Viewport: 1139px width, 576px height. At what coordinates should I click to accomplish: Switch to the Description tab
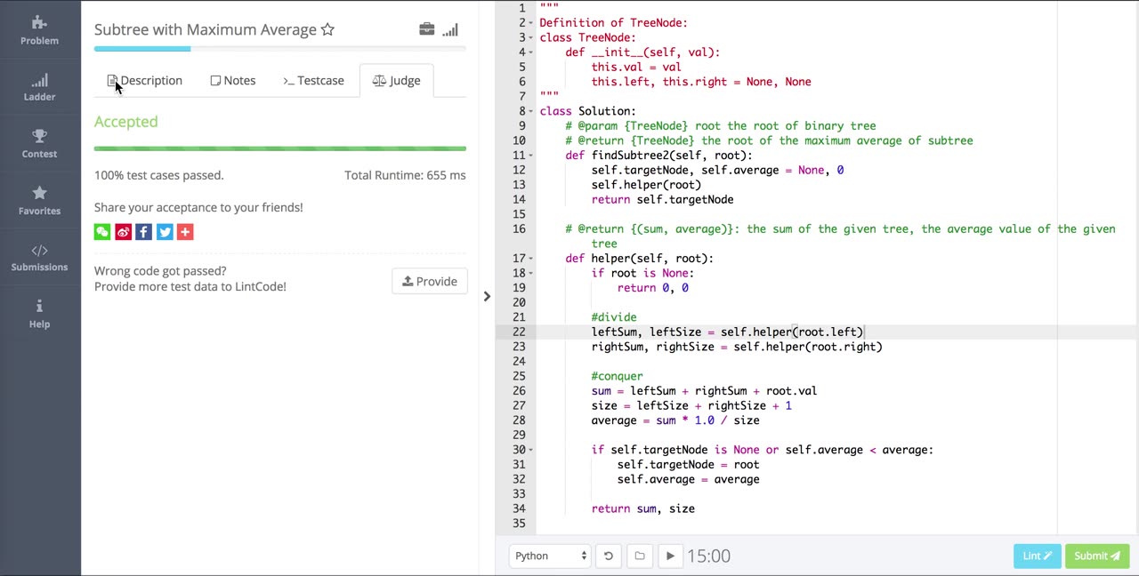(145, 81)
